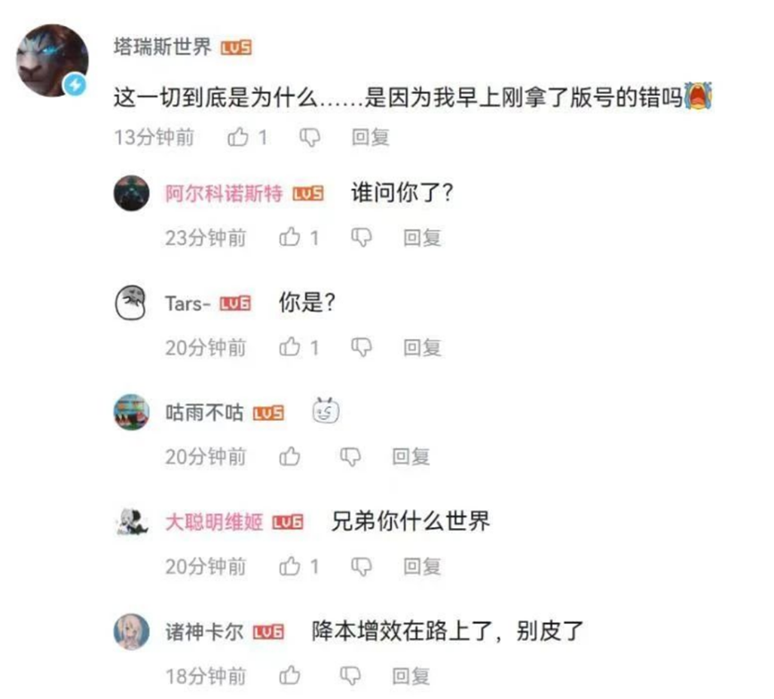Open 塔瑞斯世界 user profile avatar
The height and width of the screenshot is (699, 774).
pos(52,60)
